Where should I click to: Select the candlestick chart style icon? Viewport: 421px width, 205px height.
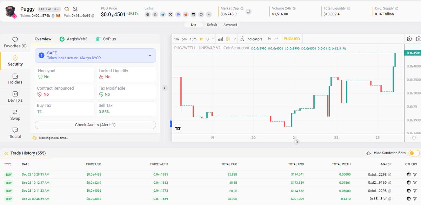click(228, 39)
